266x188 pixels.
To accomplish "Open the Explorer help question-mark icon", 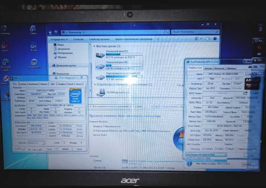I will (x=215, y=39).
